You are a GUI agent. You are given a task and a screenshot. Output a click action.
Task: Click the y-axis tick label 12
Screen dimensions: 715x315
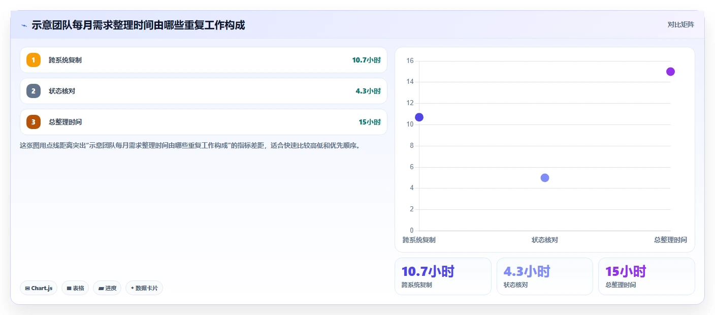click(410, 103)
